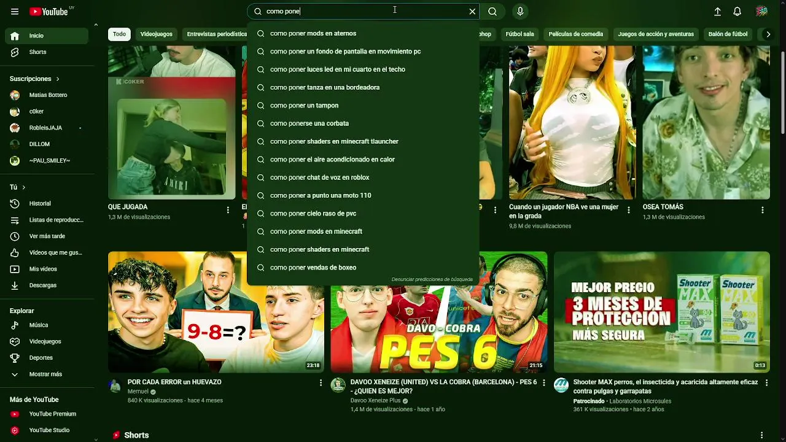Open RobleisJAJA subscription channel
786x442 pixels.
tap(47, 128)
